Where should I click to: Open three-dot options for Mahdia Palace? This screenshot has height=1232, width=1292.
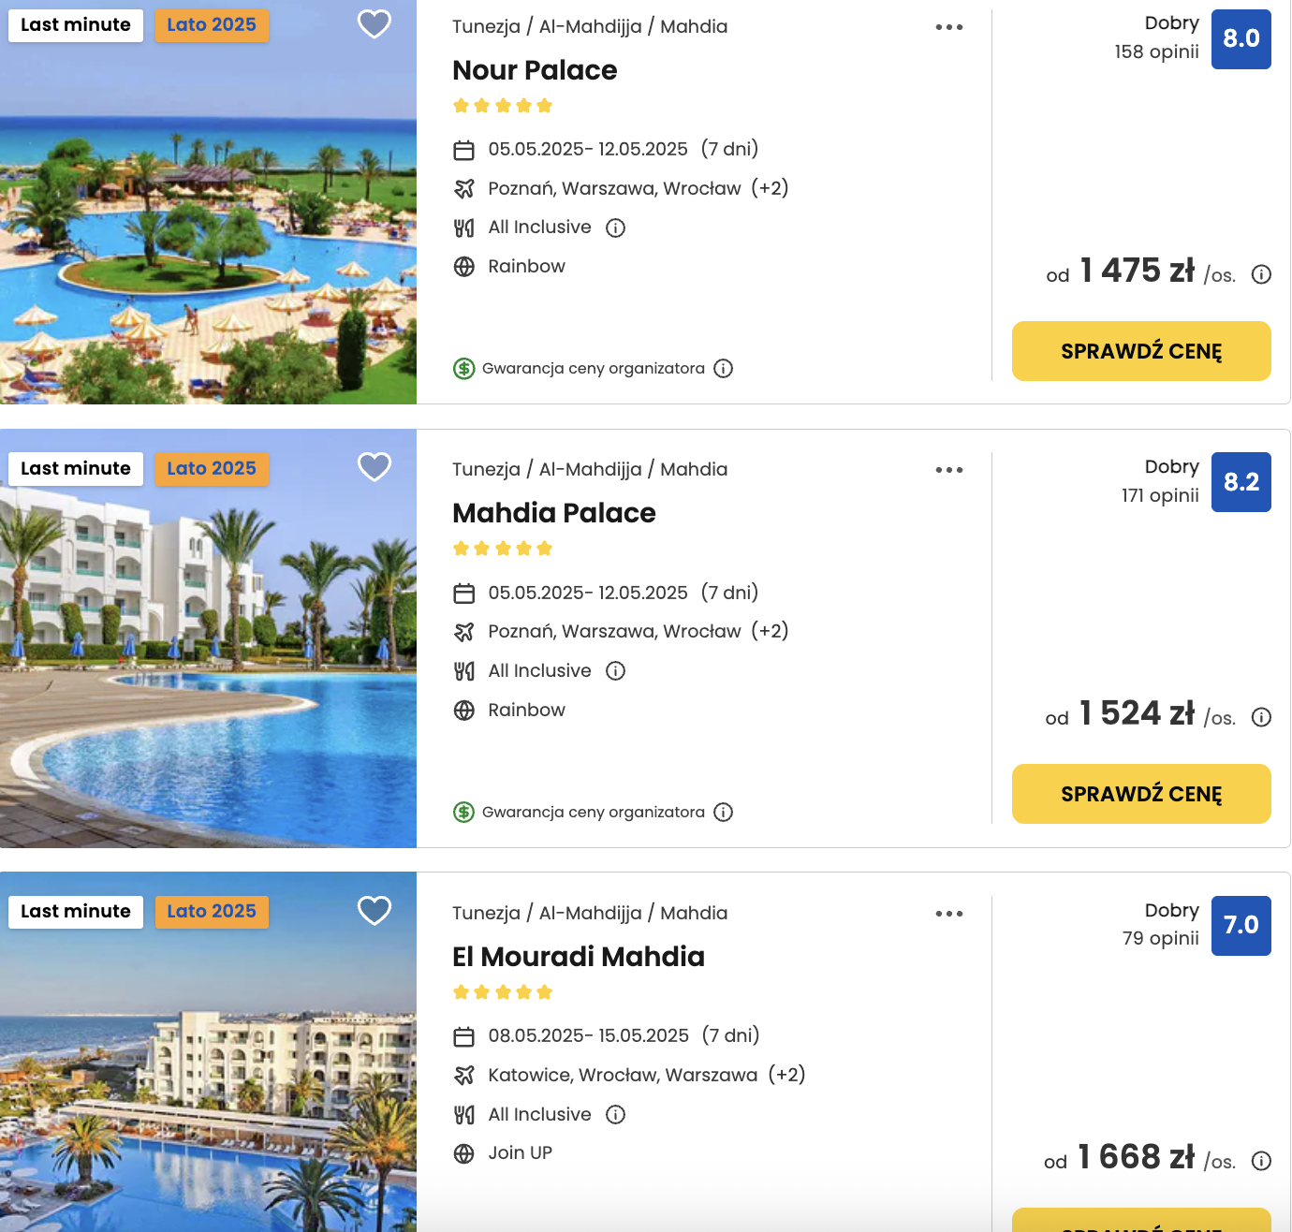(x=949, y=470)
